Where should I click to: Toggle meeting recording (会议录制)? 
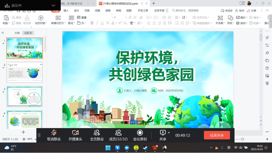point(140,135)
